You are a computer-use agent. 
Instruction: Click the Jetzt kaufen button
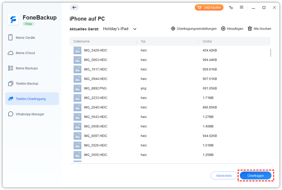click(x=209, y=7)
